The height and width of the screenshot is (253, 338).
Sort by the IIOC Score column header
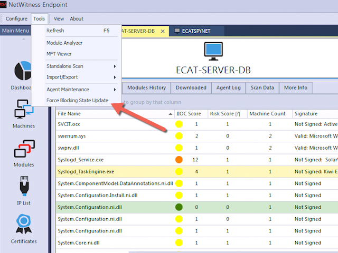point(188,113)
